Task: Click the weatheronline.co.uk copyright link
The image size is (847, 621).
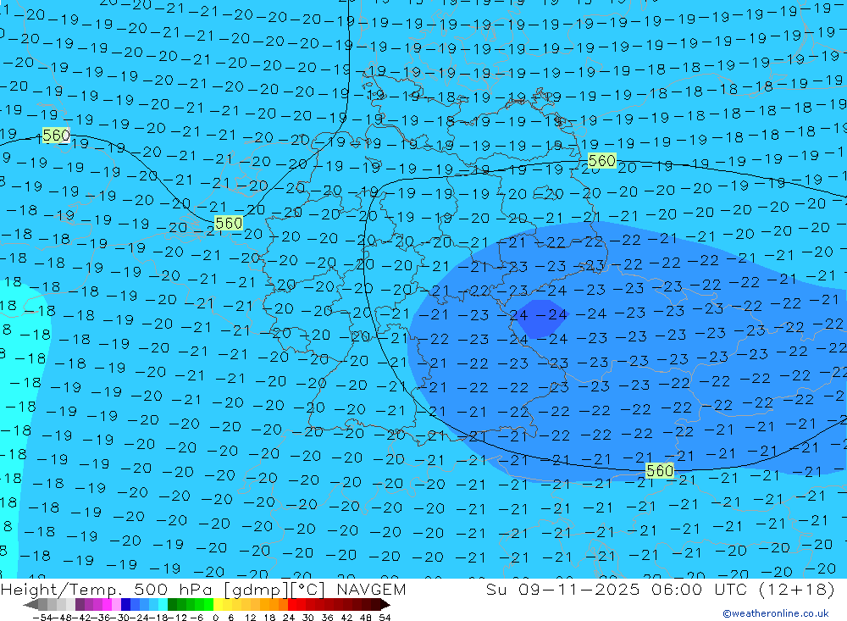Action: click(x=776, y=613)
